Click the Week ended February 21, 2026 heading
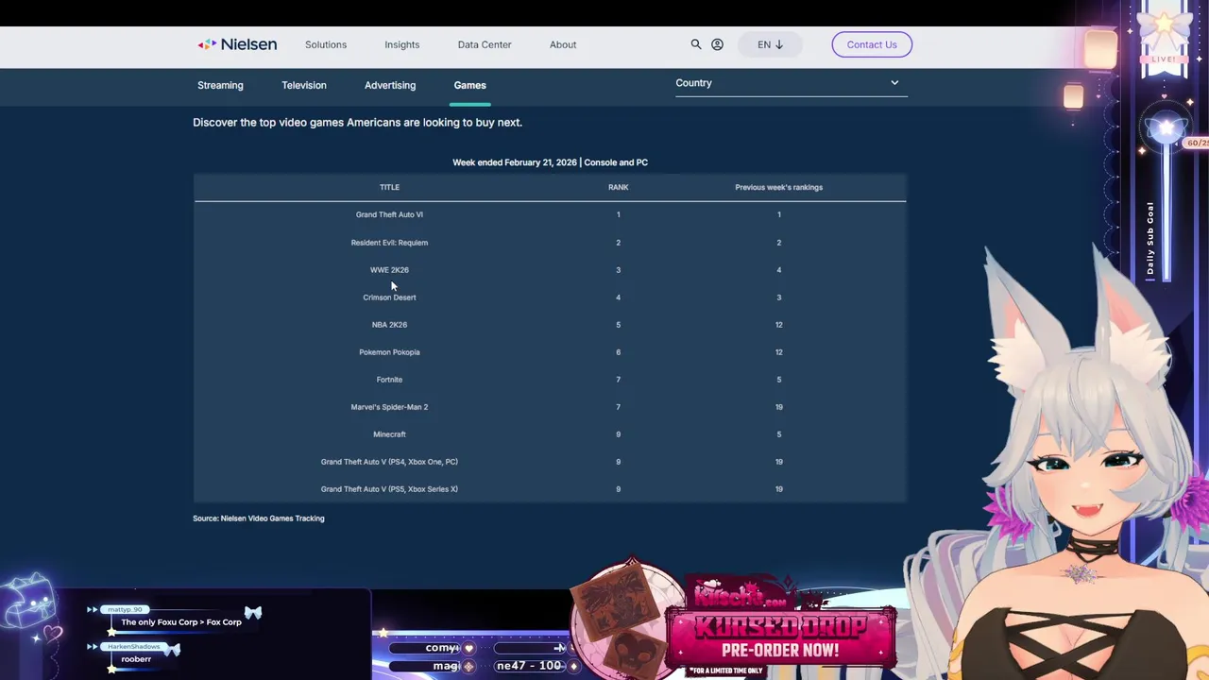This screenshot has height=680, width=1209. point(550,162)
